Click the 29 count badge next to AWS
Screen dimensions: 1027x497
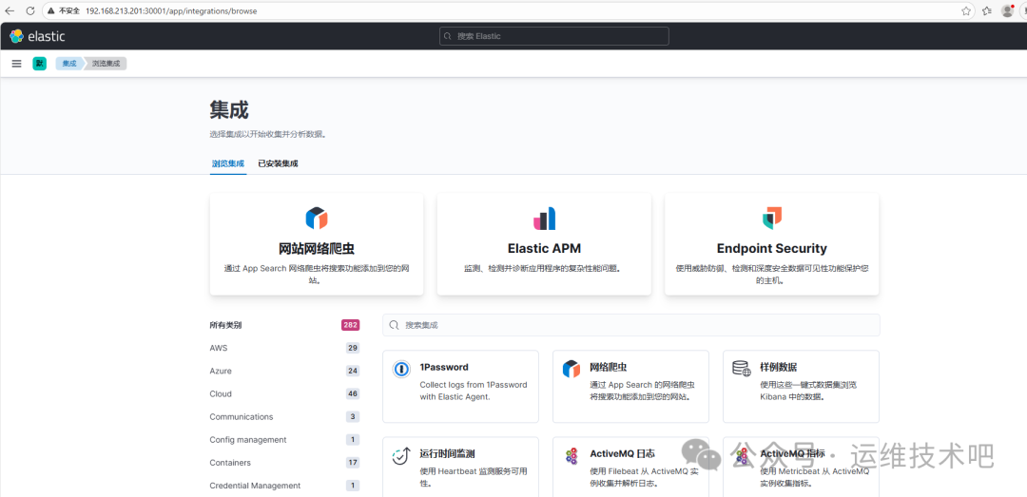tap(353, 349)
